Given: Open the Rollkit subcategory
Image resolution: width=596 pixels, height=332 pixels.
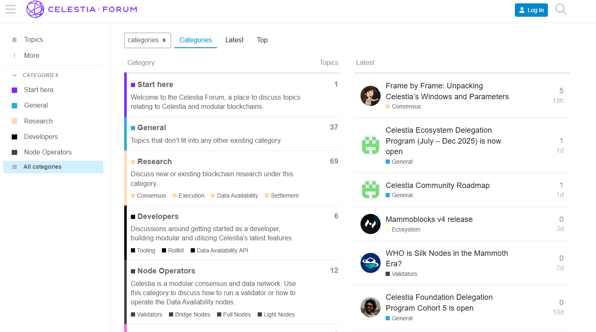Looking at the screenshot, I should click(x=173, y=250).
